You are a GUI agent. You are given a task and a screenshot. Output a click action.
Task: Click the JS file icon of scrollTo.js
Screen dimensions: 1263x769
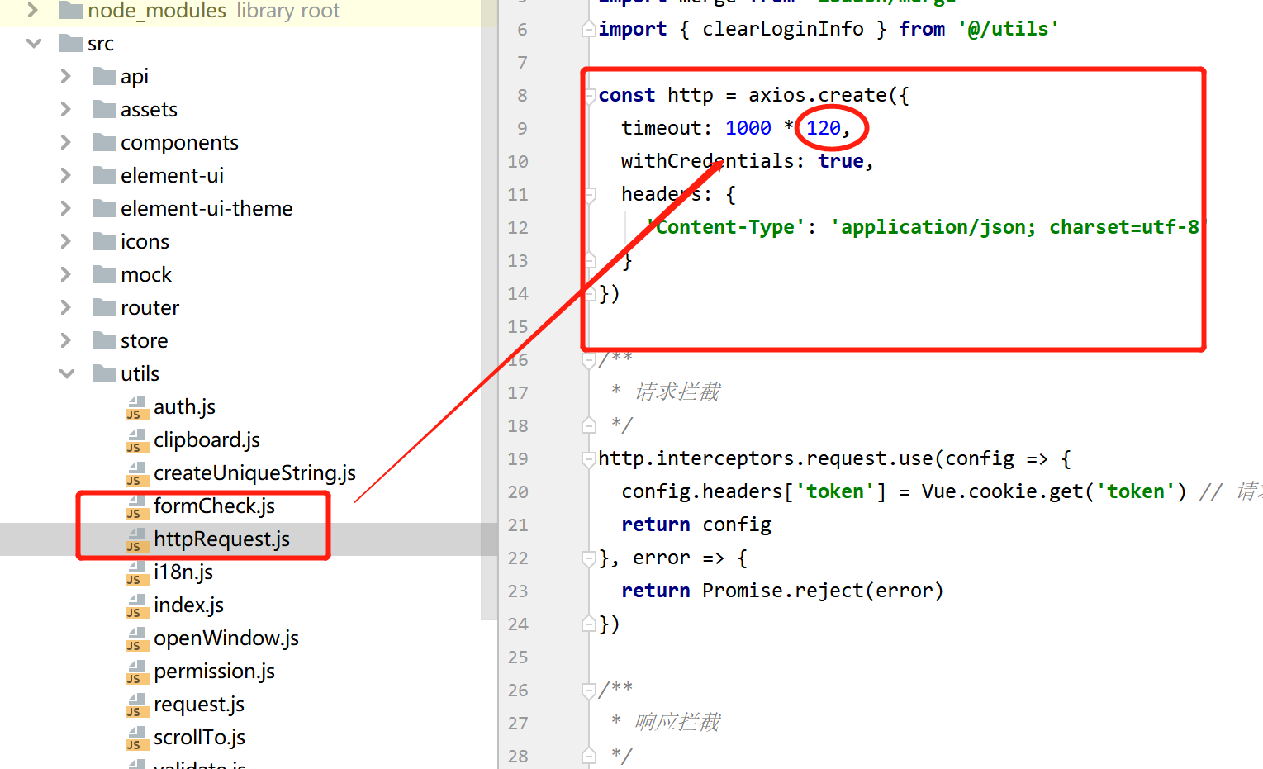136,738
